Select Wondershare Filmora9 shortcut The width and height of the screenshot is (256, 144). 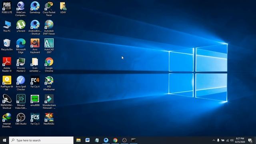click(x=49, y=102)
